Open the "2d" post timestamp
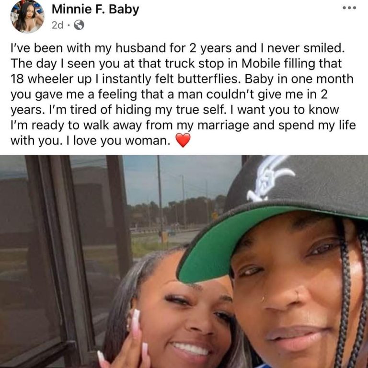 click(57, 25)
